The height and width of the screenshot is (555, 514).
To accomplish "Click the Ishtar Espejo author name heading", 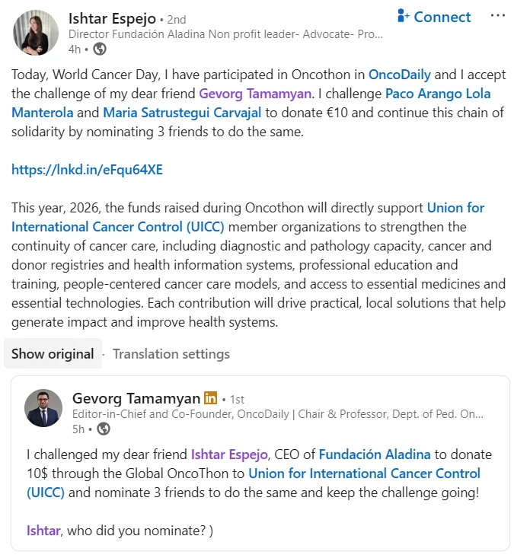I will (x=112, y=18).
